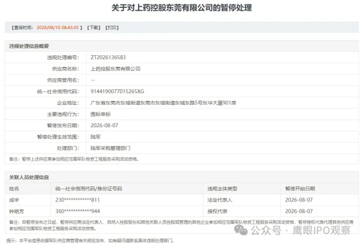Select the ID number 230*************811

click(77, 200)
